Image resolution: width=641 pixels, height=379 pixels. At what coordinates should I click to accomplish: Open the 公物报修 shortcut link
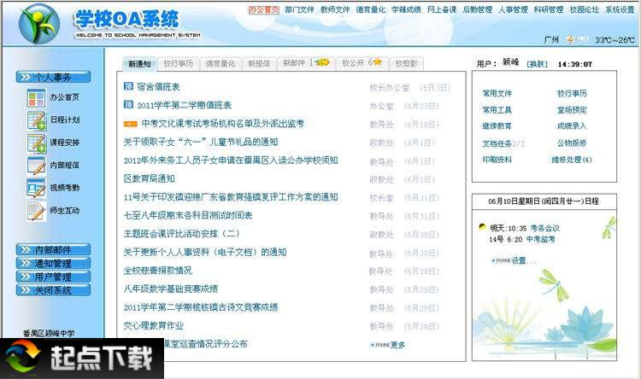(572, 143)
